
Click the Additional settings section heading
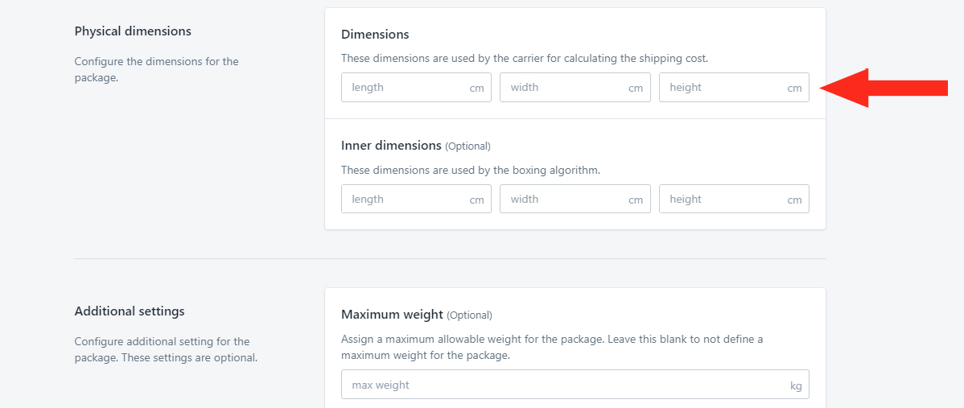click(130, 311)
